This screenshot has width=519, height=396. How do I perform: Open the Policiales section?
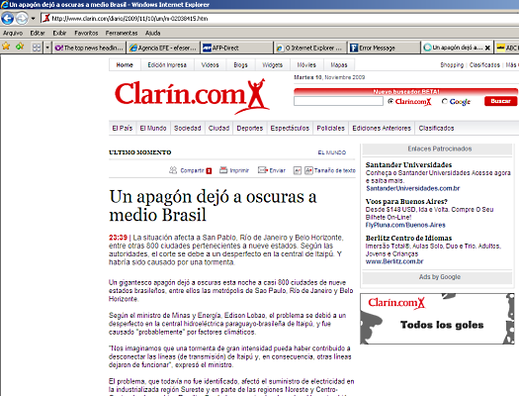[x=330, y=129]
